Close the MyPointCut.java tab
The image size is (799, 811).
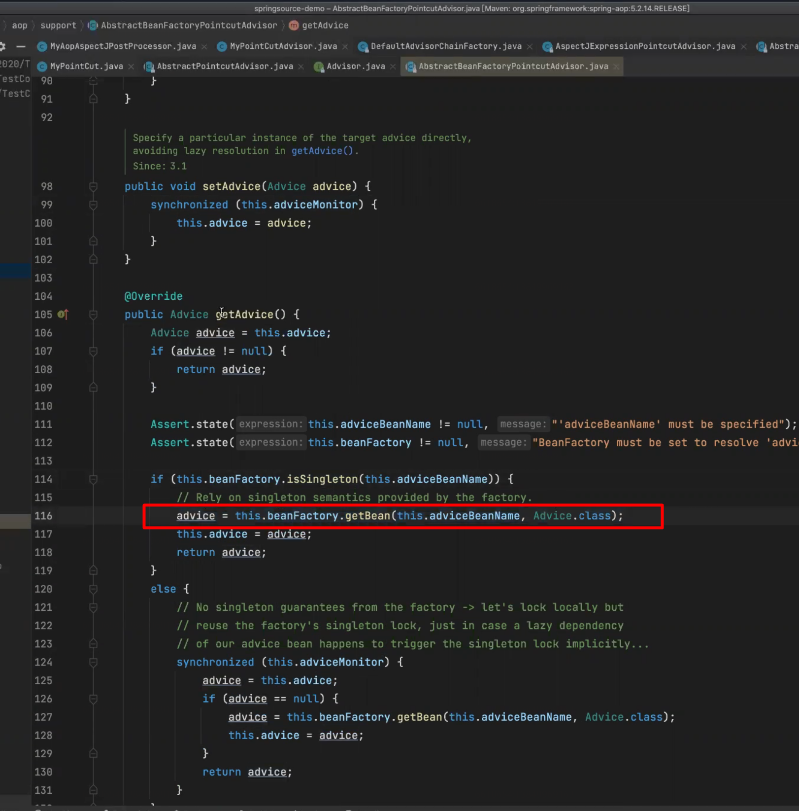131,67
